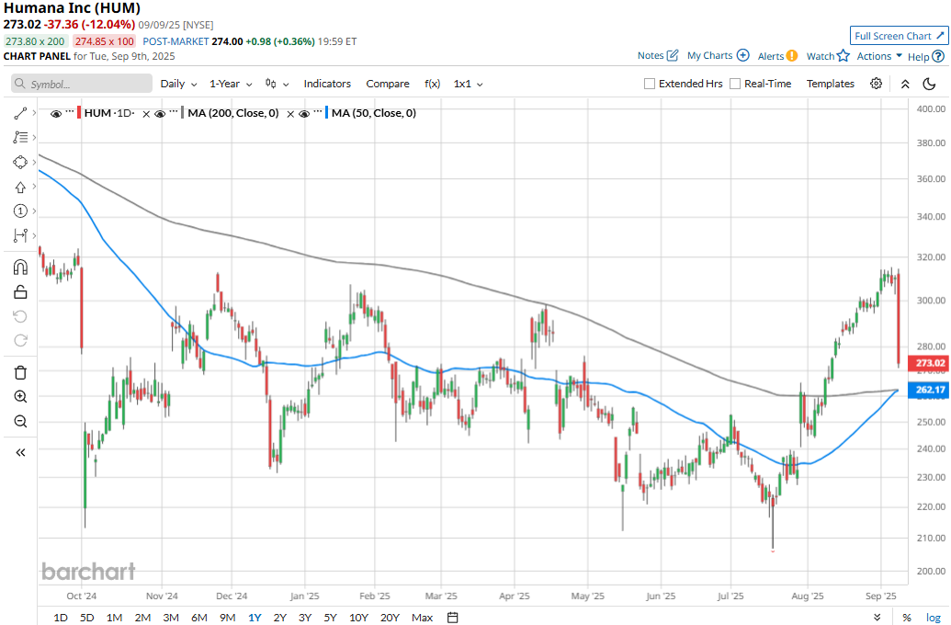
Task: Hide the MA 200 line
Action: (160, 113)
